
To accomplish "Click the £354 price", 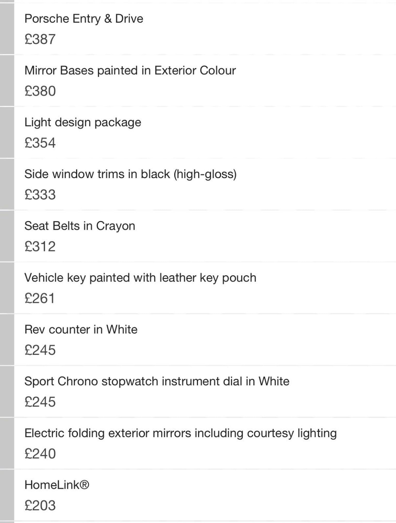I will click(x=40, y=143).
